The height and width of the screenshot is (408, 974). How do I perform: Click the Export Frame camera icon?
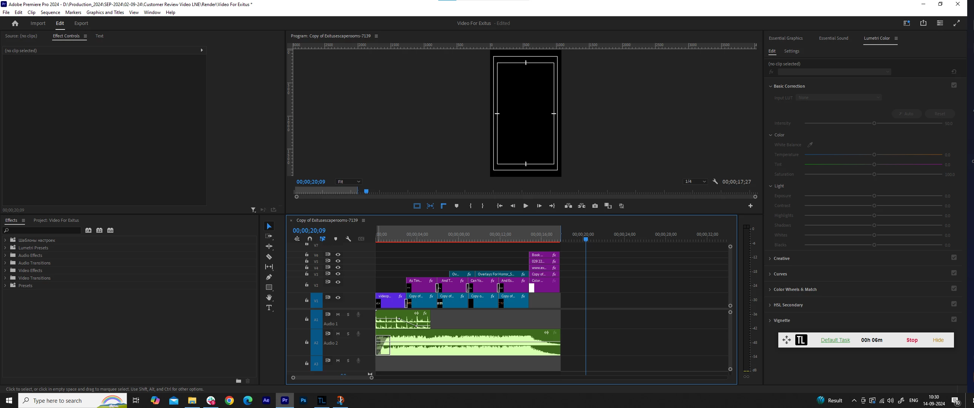click(595, 206)
